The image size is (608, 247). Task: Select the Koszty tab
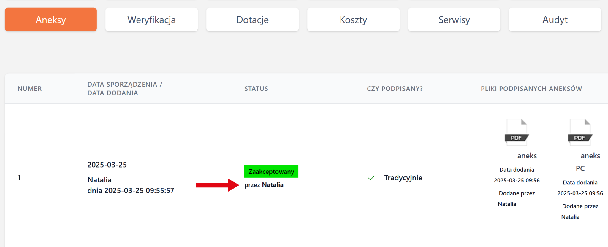(353, 20)
